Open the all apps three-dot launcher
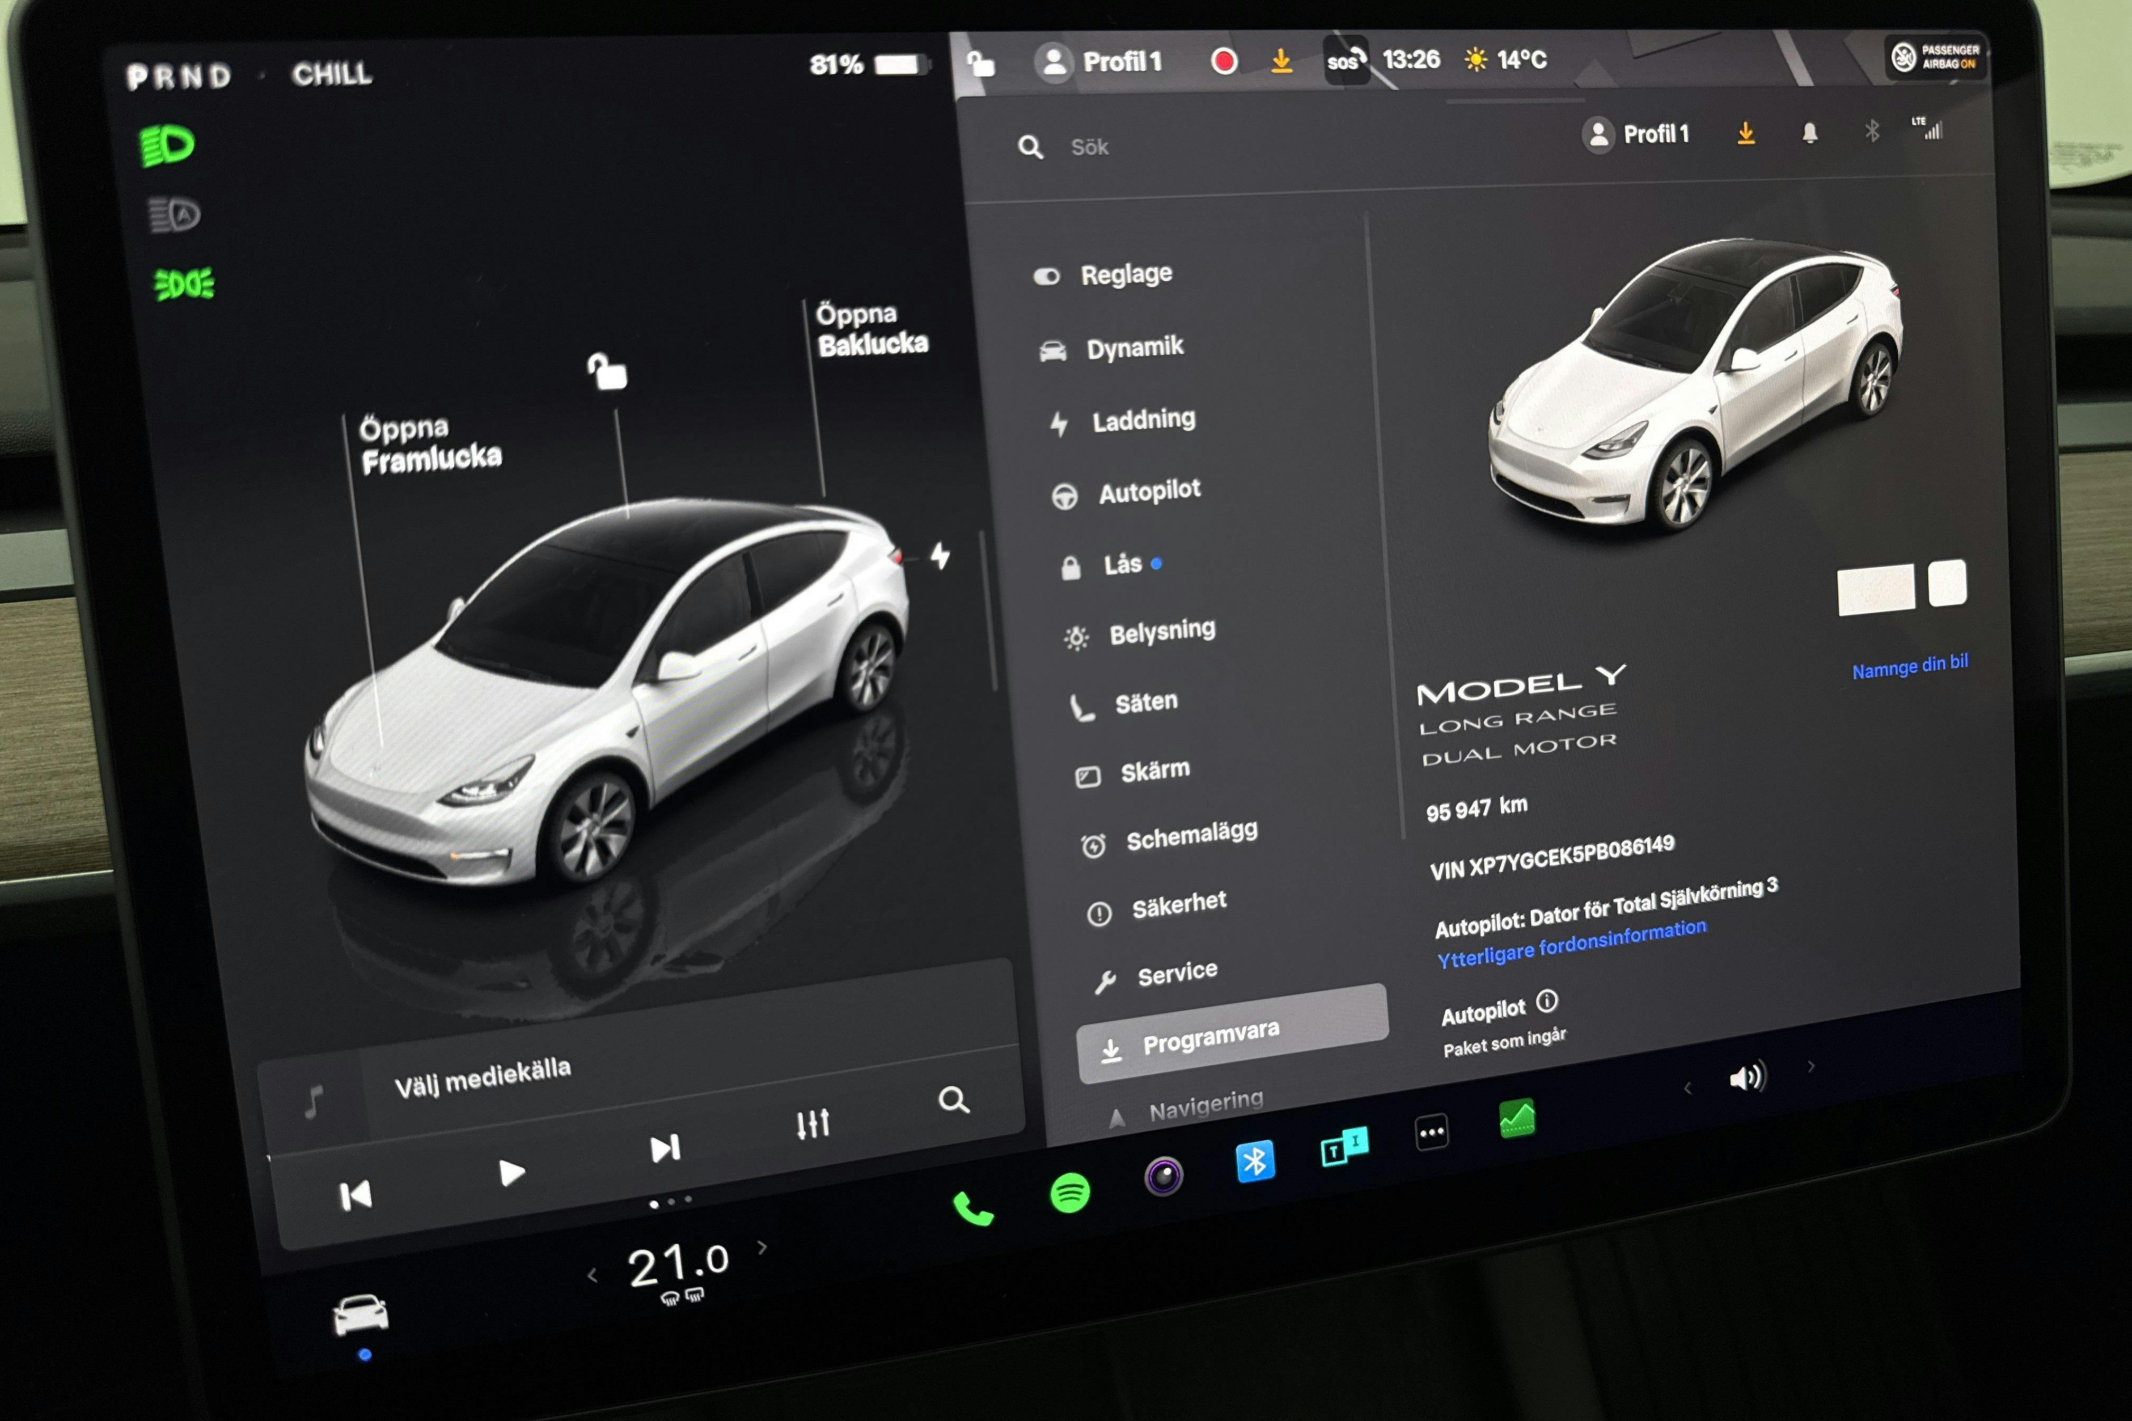 click(1431, 1132)
